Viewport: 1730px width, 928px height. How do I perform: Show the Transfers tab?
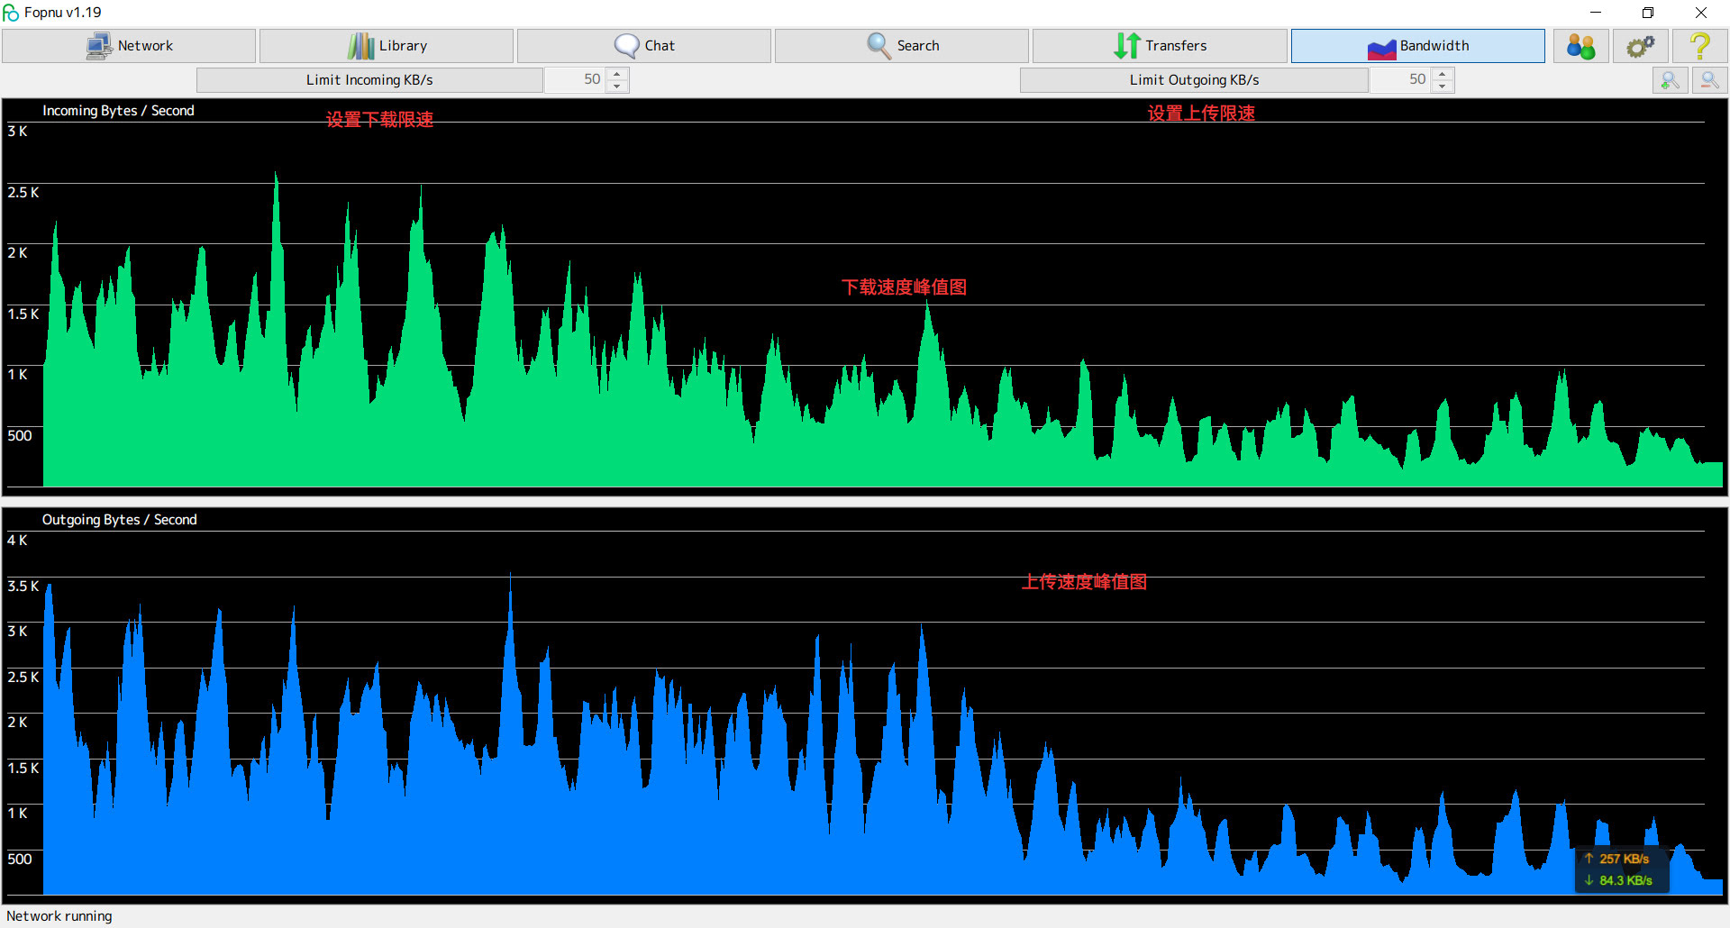click(x=1160, y=46)
